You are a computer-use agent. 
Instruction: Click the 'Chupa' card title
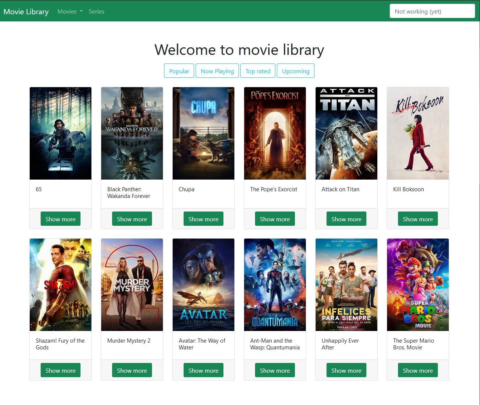187,189
